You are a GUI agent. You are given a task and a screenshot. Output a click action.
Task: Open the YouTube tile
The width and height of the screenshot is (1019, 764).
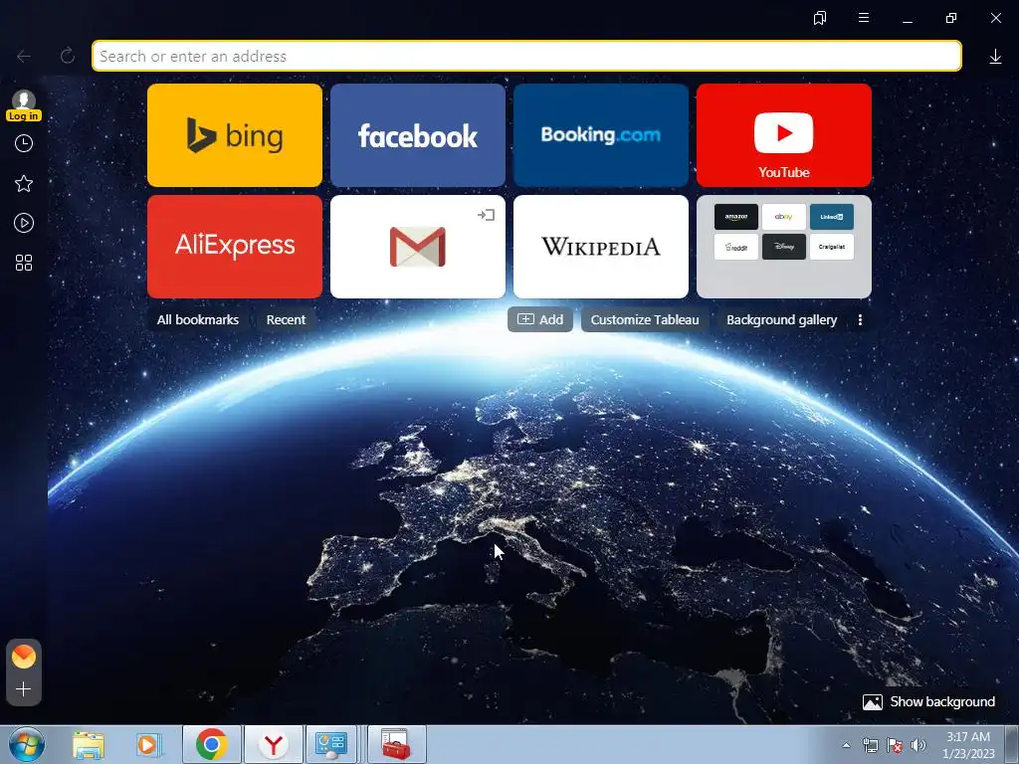[x=784, y=135]
